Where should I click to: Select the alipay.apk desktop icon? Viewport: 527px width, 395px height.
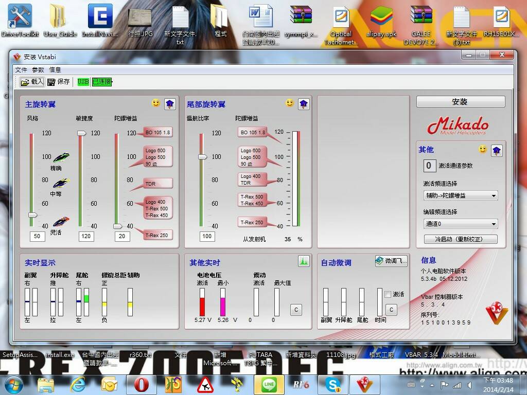point(381,21)
